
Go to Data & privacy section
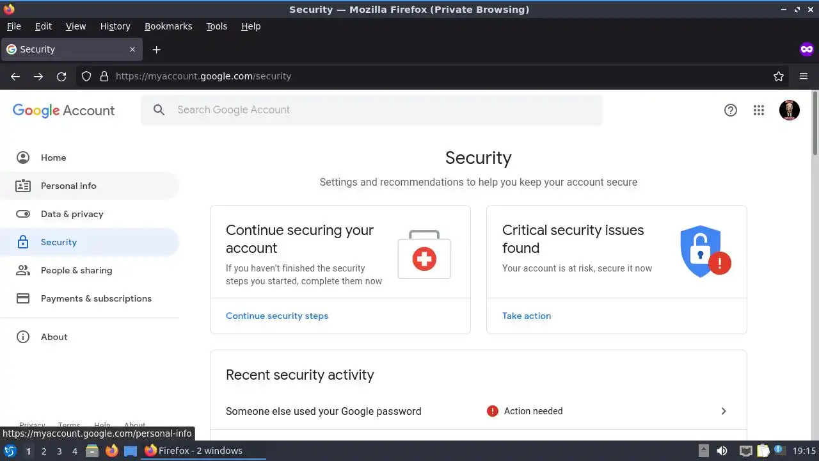tap(72, 214)
